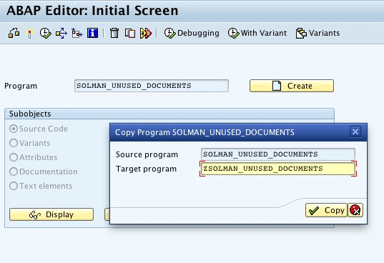Click the Source program label

147,154
